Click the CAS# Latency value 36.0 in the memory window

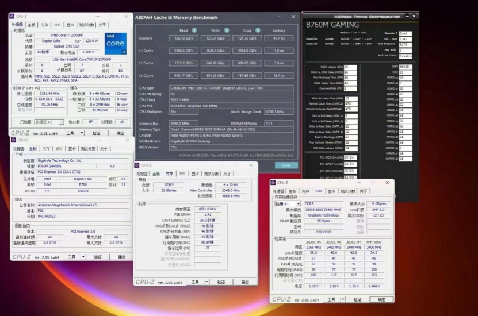coord(207,220)
